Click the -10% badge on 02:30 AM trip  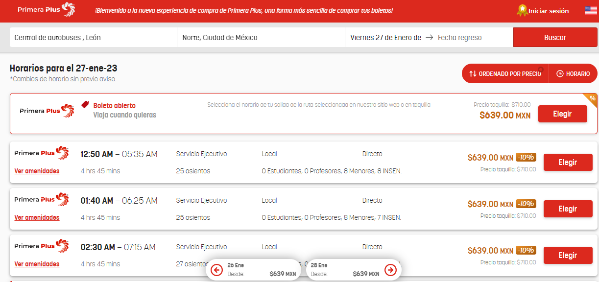(x=526, y=250)
